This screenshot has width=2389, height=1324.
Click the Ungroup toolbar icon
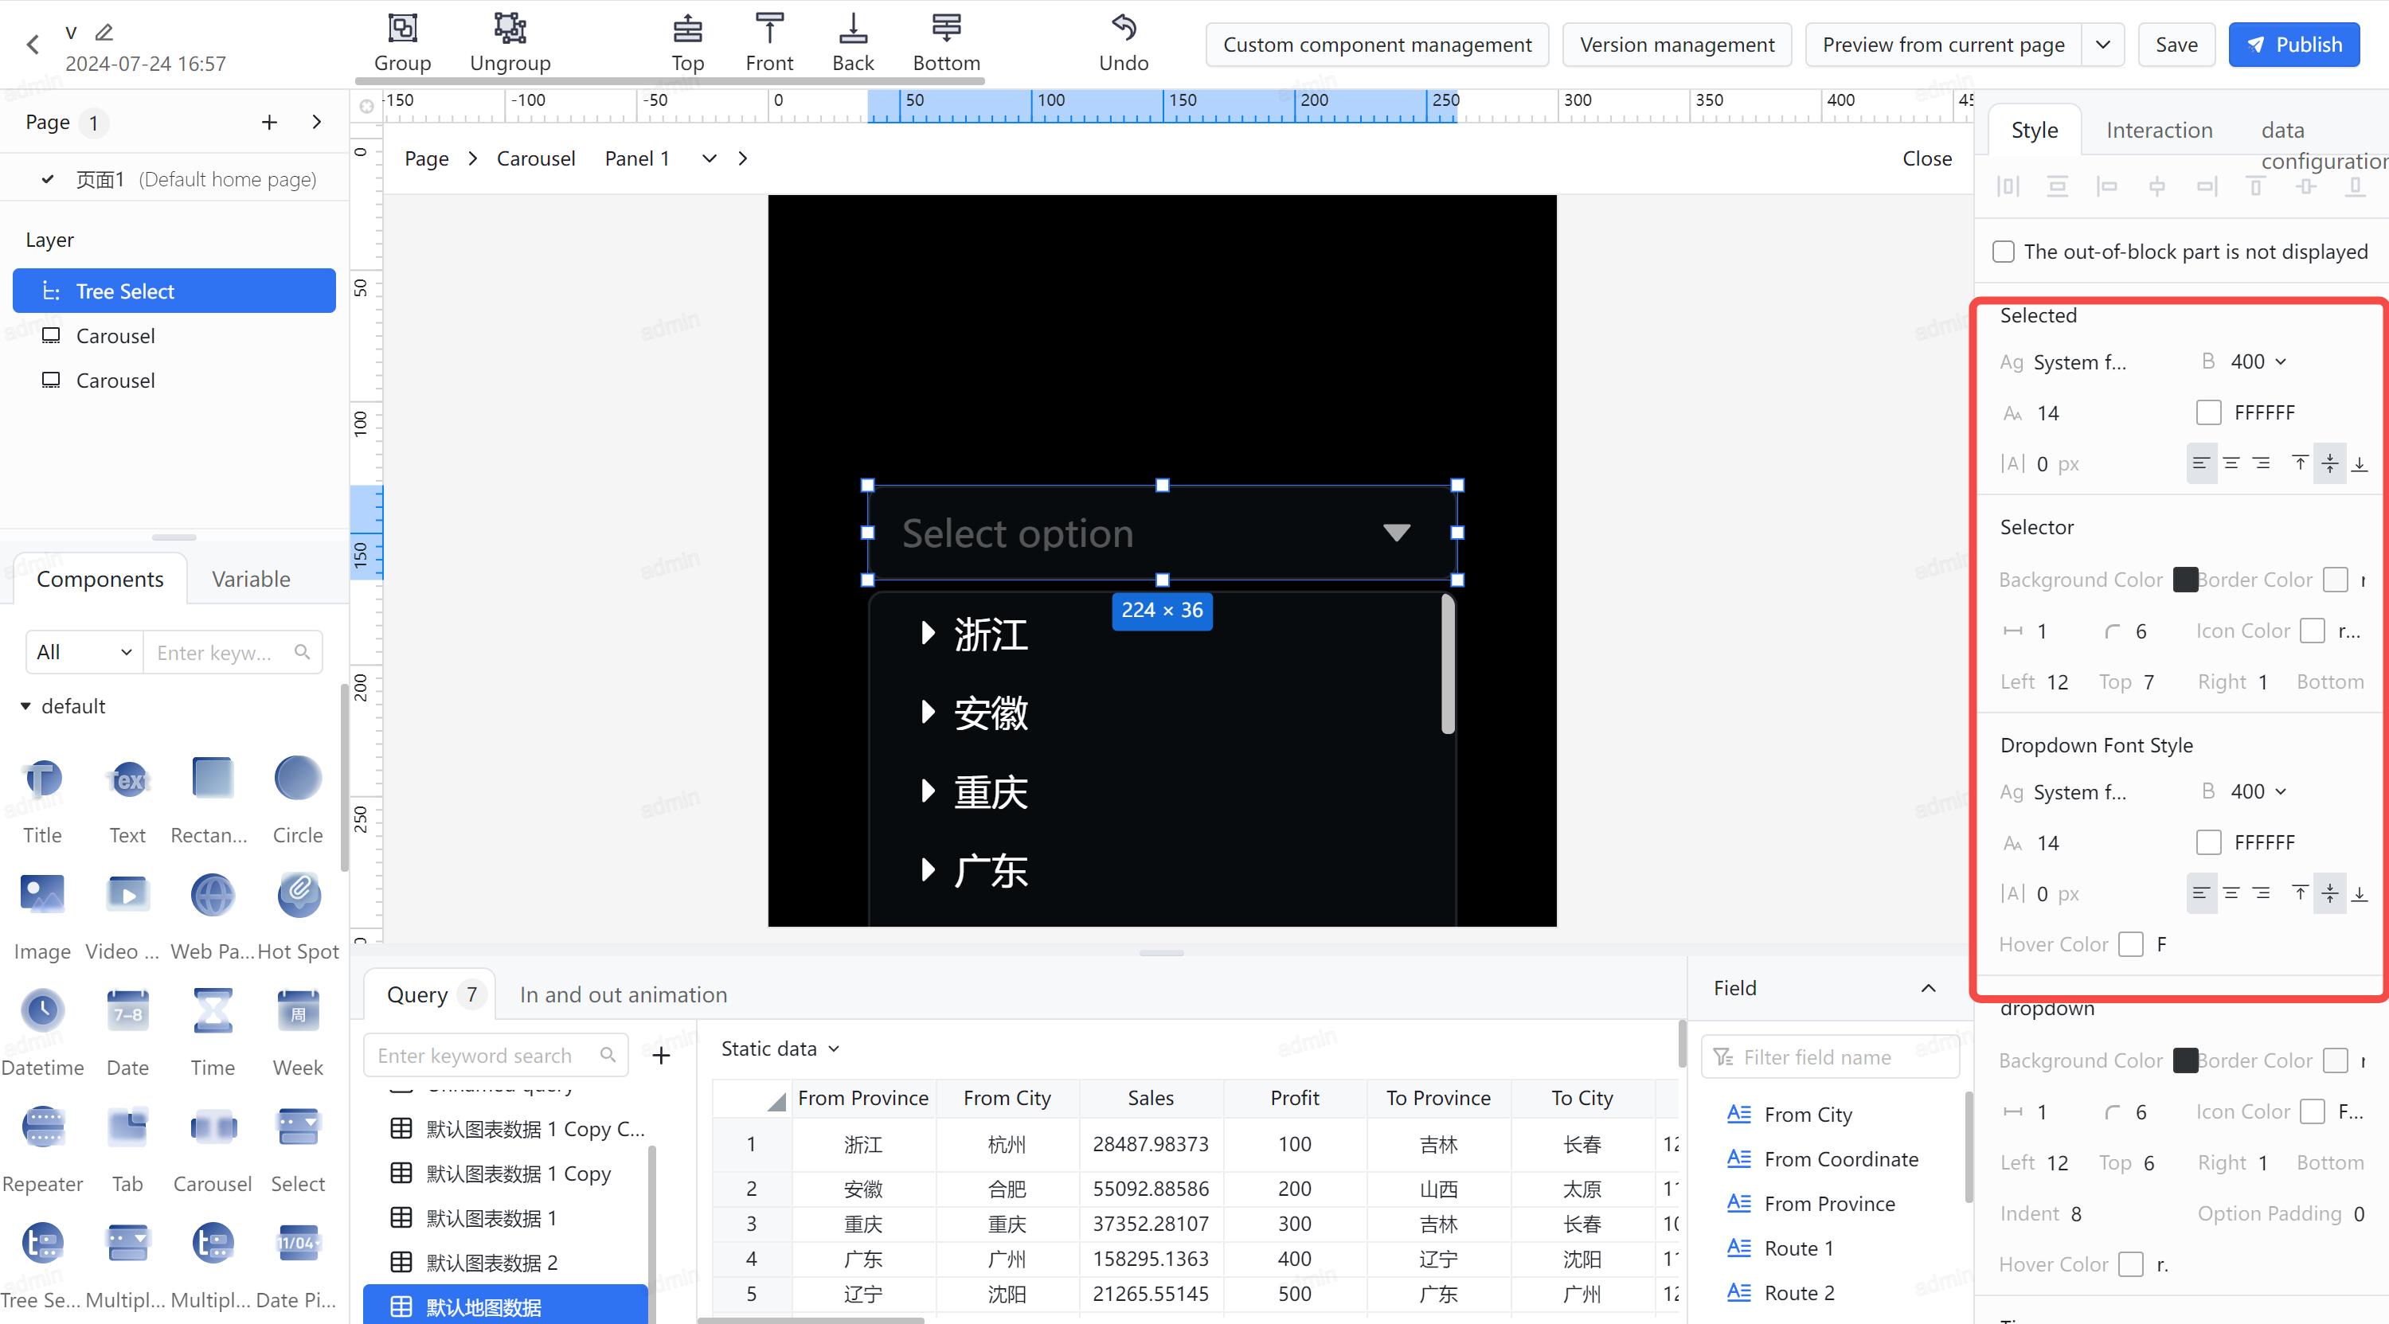coord(510,29)
